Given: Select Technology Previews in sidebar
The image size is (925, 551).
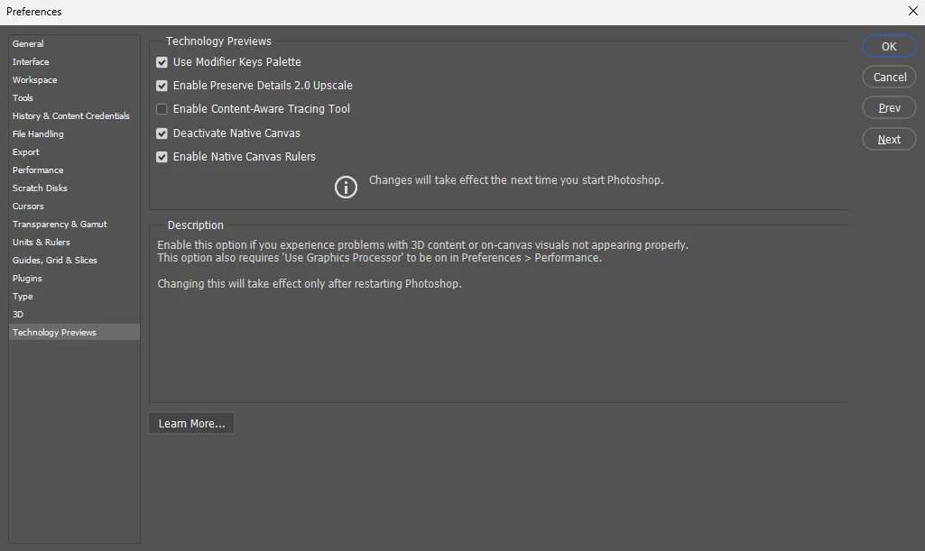Looking at the screenshot, I should pyautogui.click(x=74, y=333).
